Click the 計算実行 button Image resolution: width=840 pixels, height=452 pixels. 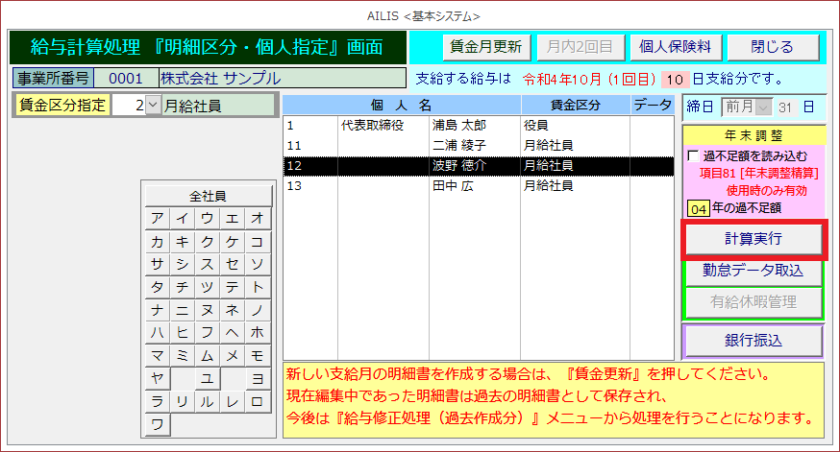(x=753, y=239)
